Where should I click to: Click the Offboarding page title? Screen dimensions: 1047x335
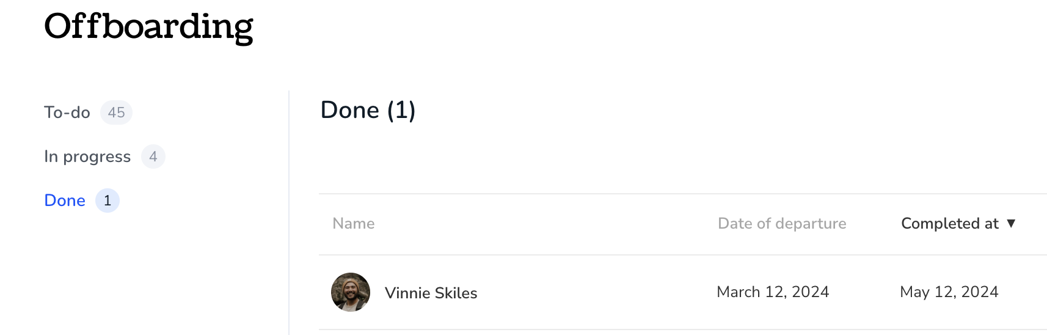(148, 28)
